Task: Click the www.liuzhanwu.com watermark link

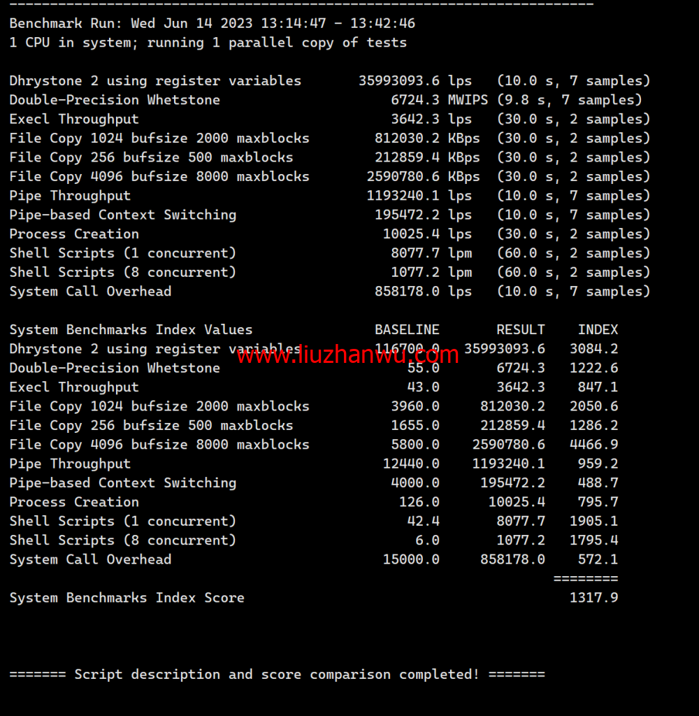Action: (x=348, y=355)
